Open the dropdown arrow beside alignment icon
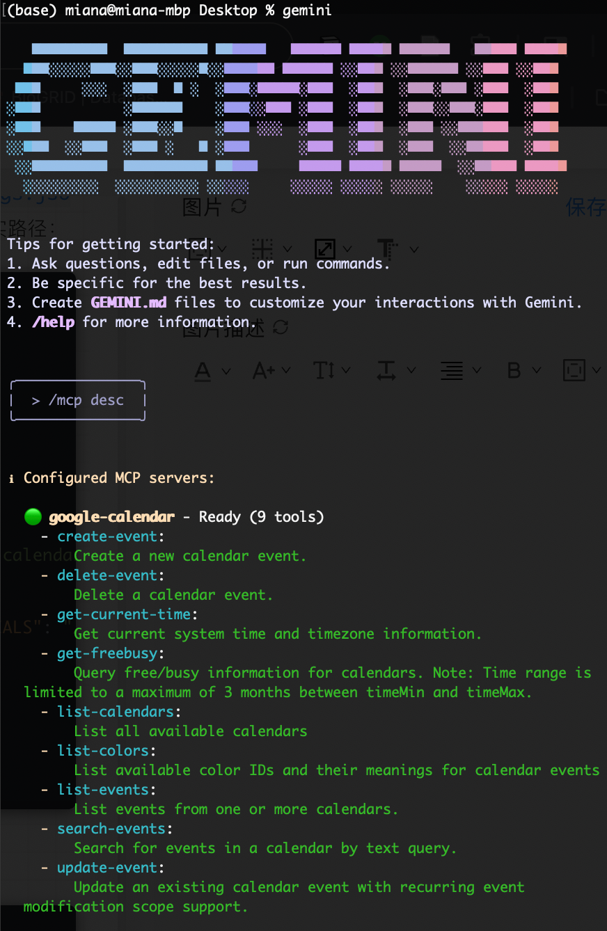The image size is (607, 931). (x=476, y=371)
